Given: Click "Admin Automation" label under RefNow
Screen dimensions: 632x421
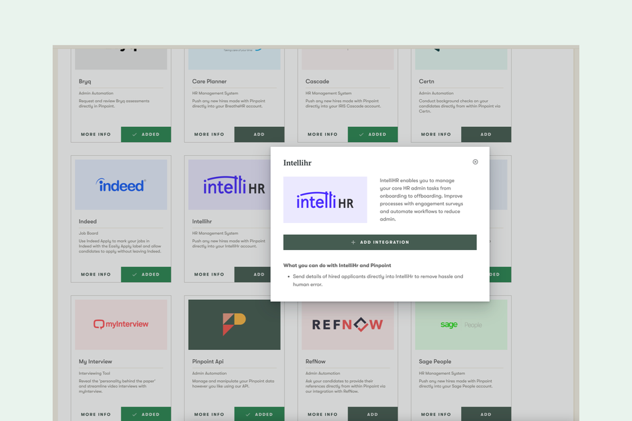Looking at the screenshot, I should tap(323, 373).
